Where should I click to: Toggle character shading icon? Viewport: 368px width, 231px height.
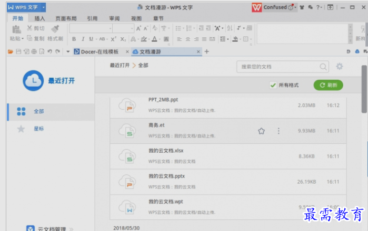pyautogui.click(x=166, y=39)
